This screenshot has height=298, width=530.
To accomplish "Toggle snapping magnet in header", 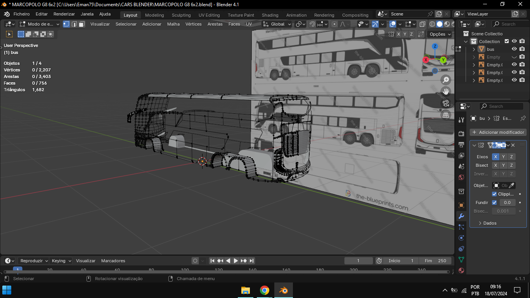I will [x=312, y=24].
